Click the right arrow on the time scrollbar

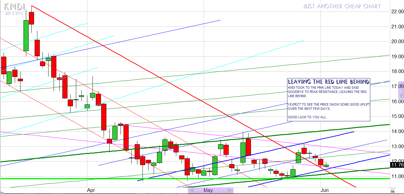[x=230, y=190]
